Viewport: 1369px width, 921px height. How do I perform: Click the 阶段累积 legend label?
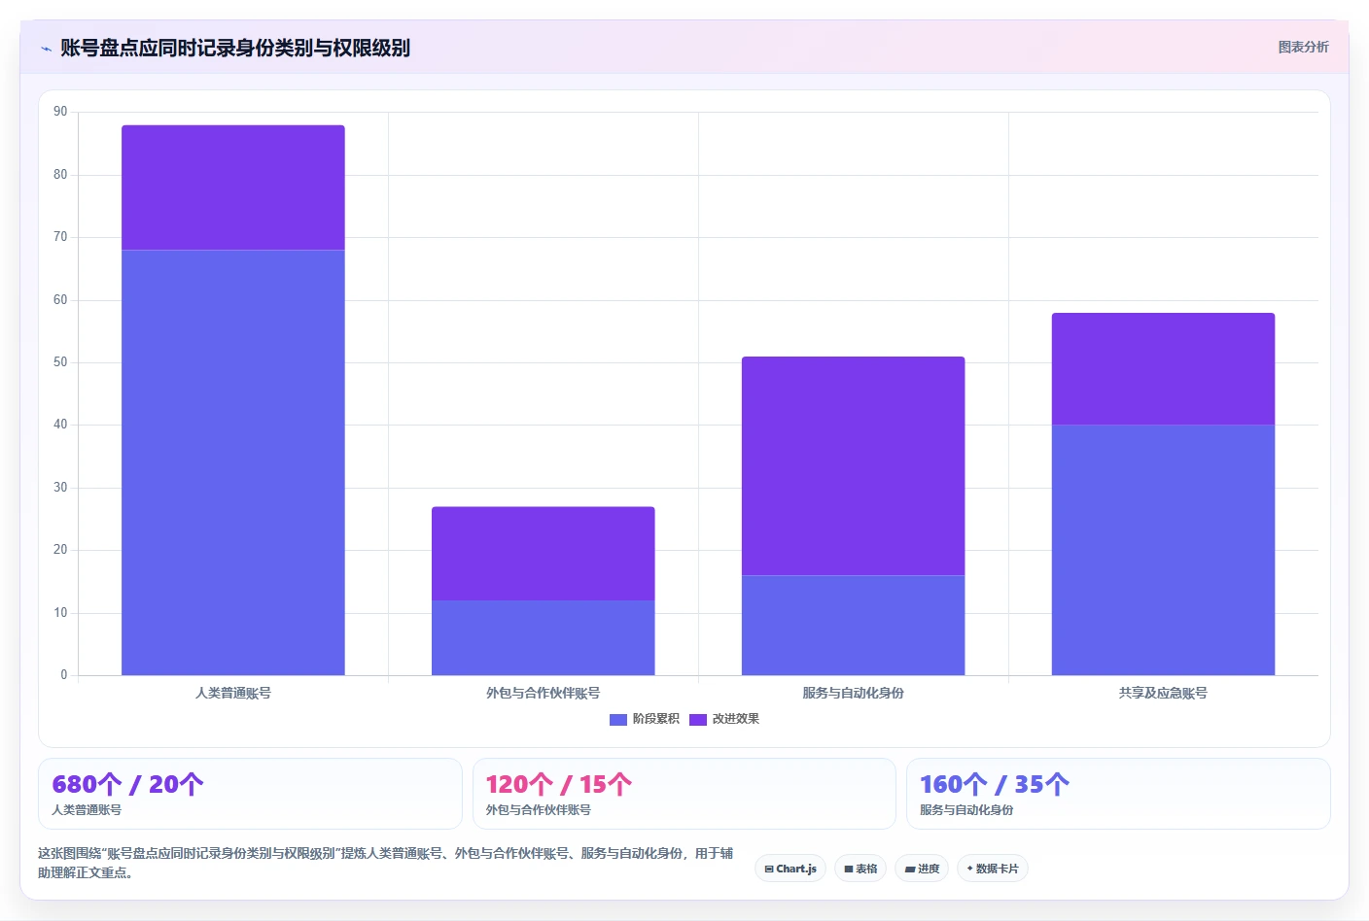click(655, 719)
